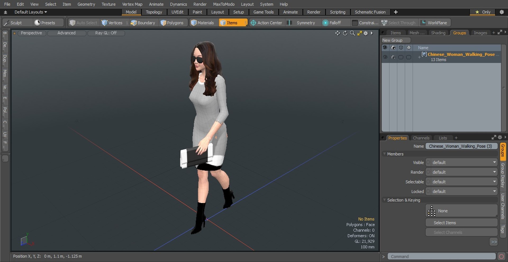Open the Lists tab
The image size is (508, 262).
pos(443,138)
